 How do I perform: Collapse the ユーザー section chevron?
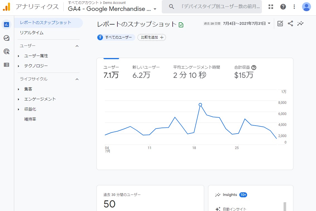pos(77,46)
